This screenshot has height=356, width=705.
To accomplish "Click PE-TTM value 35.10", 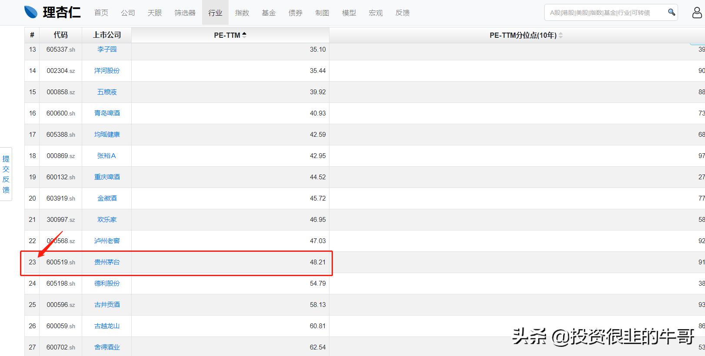I will pyautogui.click(x=318, y=49).
